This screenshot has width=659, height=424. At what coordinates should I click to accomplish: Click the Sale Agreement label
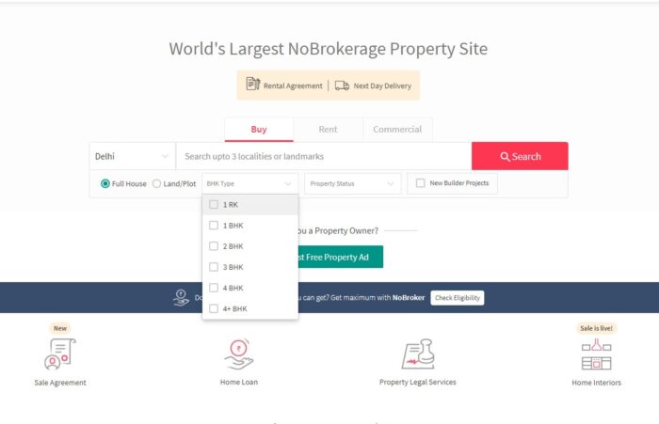60,383
